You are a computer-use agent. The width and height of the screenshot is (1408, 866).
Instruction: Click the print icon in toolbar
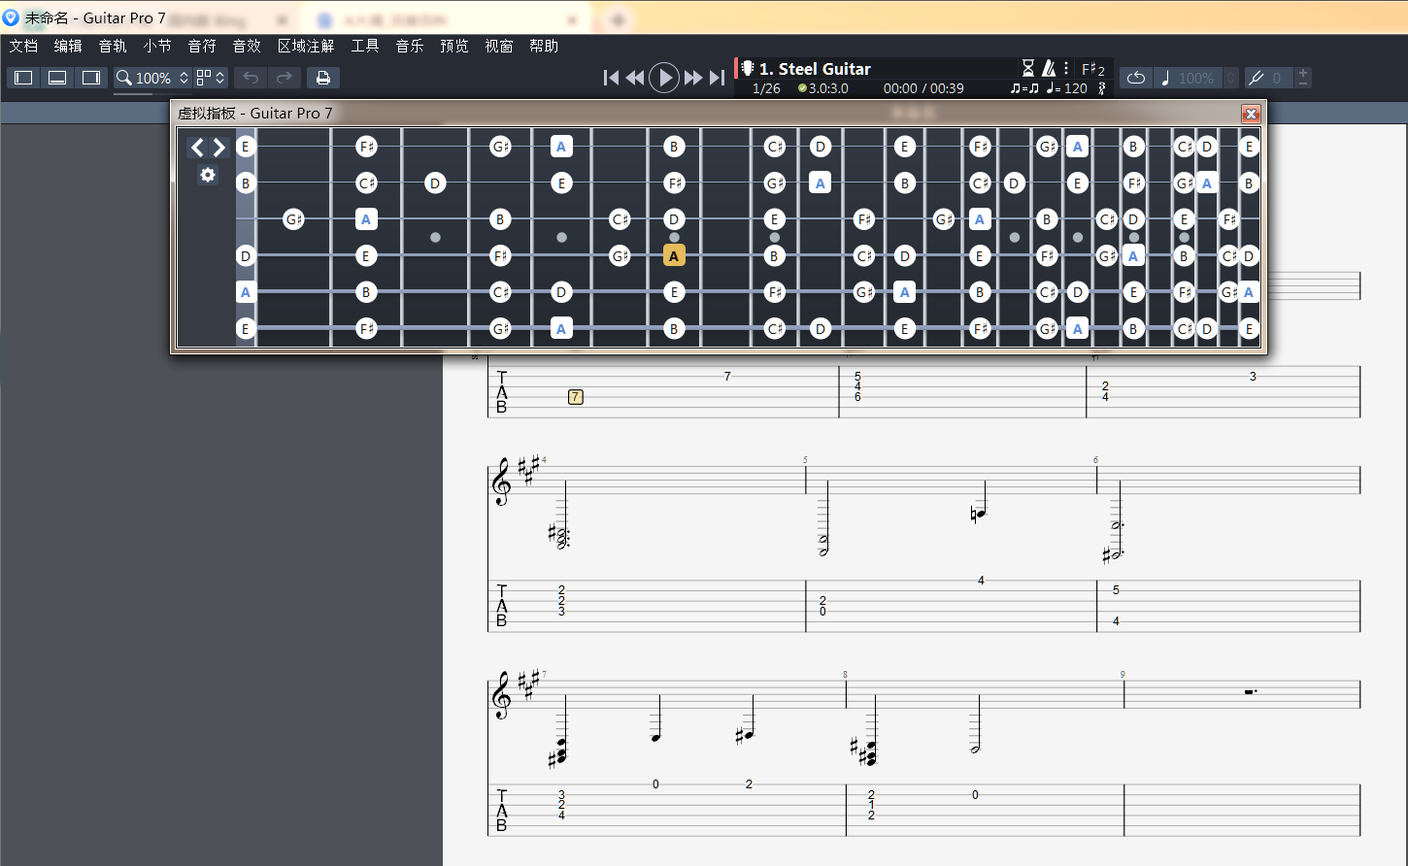pos(323,78)
